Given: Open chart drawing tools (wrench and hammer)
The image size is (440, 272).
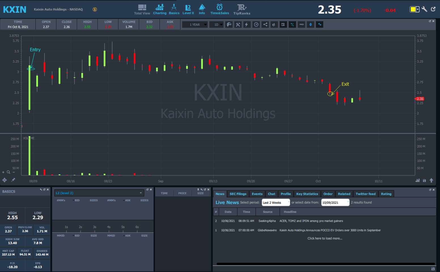Looking at the screenshot, I should (x=238, y=25).
